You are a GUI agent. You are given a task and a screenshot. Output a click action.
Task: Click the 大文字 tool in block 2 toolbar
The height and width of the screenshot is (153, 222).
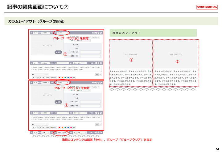[x=42, y=77]
